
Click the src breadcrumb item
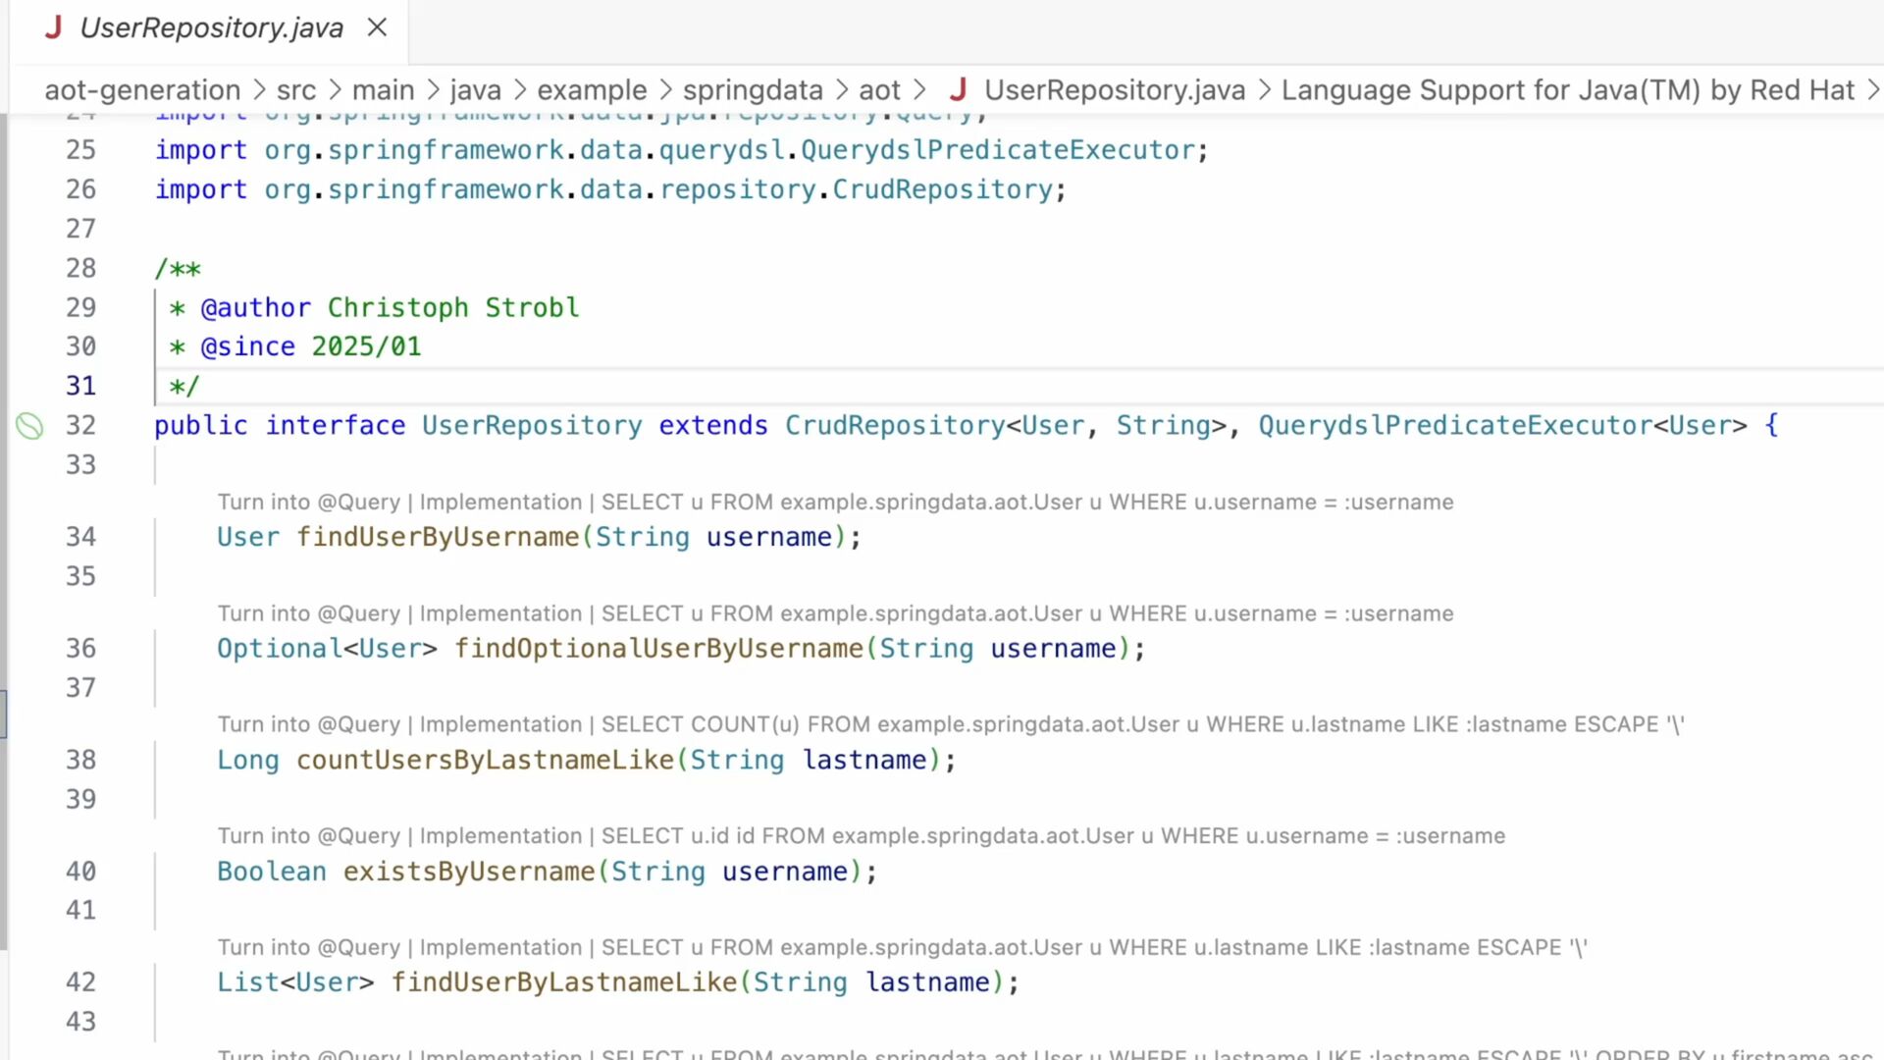point(295,90)
